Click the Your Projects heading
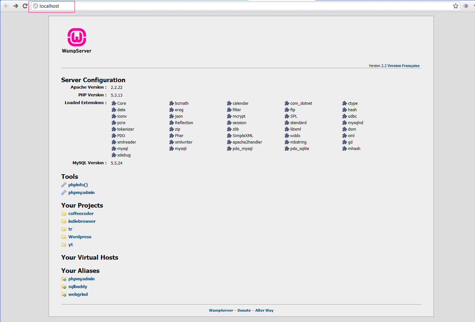475x322 pixels. point(82,206)
